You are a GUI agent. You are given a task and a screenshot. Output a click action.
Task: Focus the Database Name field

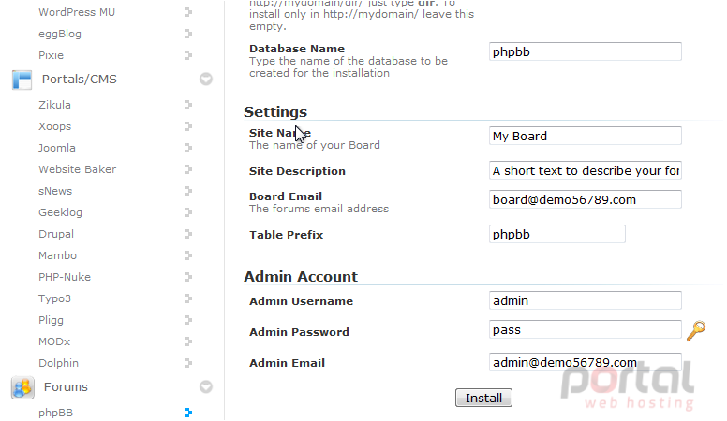(x=586, y=51)
